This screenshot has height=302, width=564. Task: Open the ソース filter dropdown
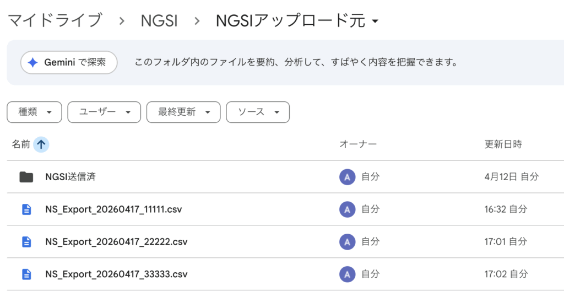coord(257,112)
